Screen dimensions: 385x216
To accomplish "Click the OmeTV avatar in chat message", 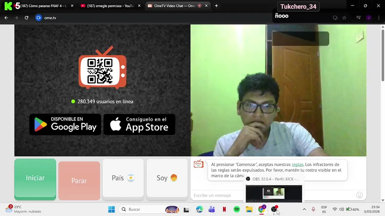I will pyautogui.click(x=199, y=164).
